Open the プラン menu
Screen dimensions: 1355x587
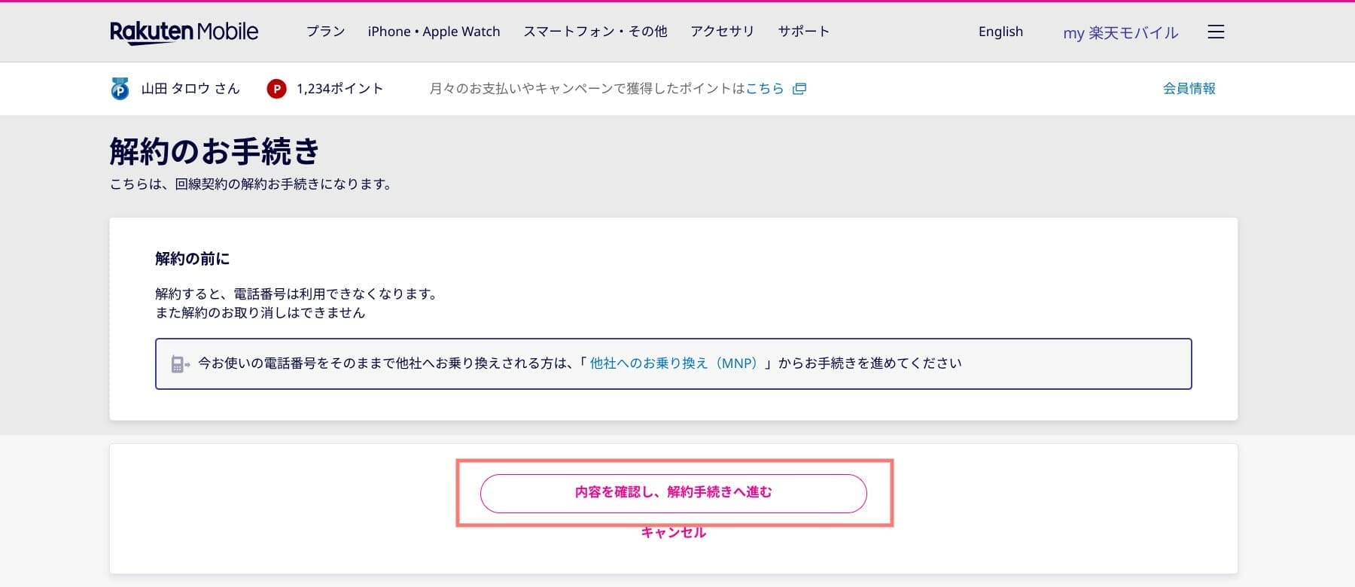click(x=325, y=32)
